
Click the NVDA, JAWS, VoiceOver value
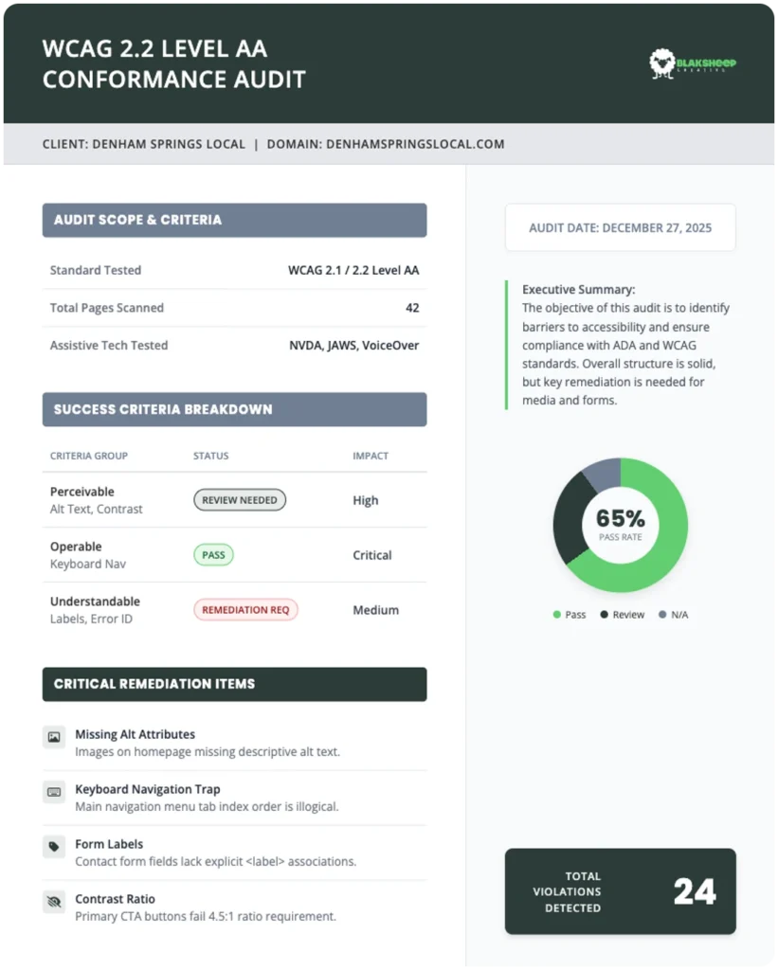354,345
